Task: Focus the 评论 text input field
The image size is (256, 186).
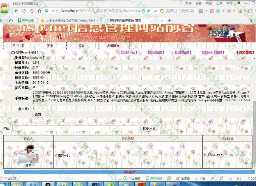Action: (x=75, y=128)
